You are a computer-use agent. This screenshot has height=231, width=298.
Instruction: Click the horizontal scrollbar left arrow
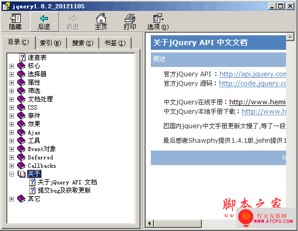[150, 224]
